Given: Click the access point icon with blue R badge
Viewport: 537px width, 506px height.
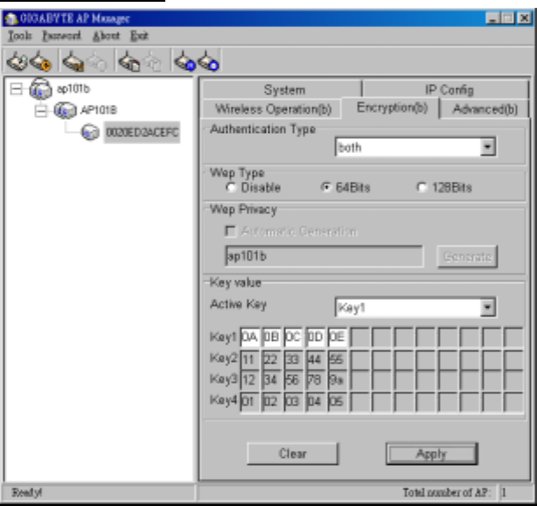Looking at the screenshot, I should [x=185, y=61].
